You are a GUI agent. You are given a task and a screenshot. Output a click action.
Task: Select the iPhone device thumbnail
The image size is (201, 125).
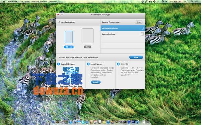click(69, 37)
